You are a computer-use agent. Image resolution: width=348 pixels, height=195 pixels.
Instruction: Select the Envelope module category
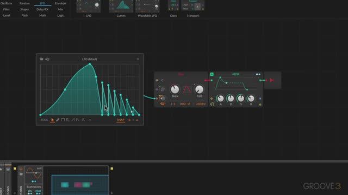(60, 3)
